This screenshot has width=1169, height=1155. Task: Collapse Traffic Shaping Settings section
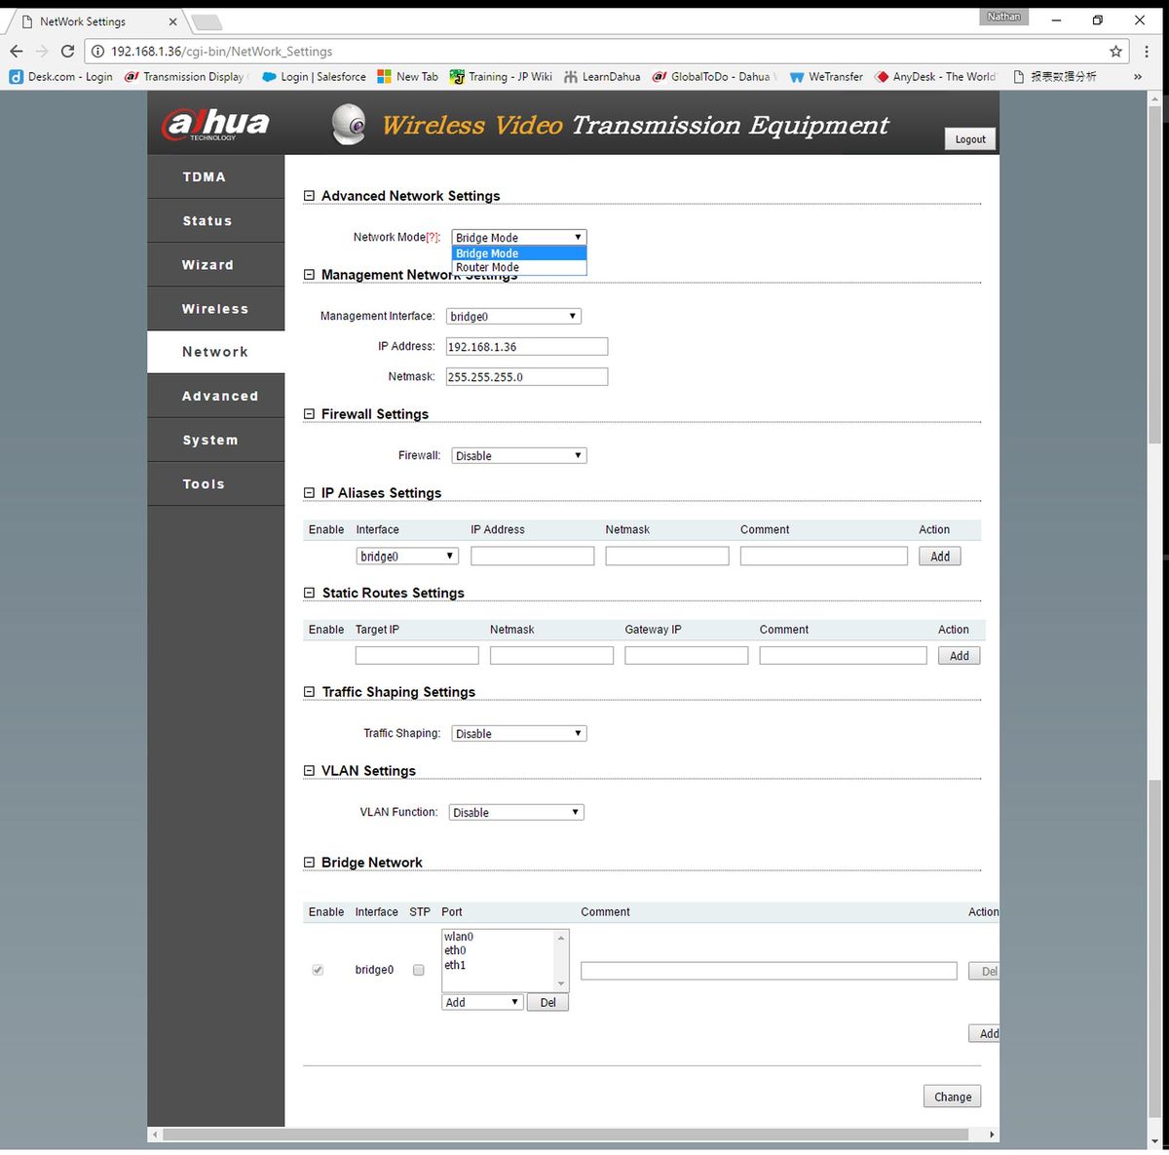[310, 692]
